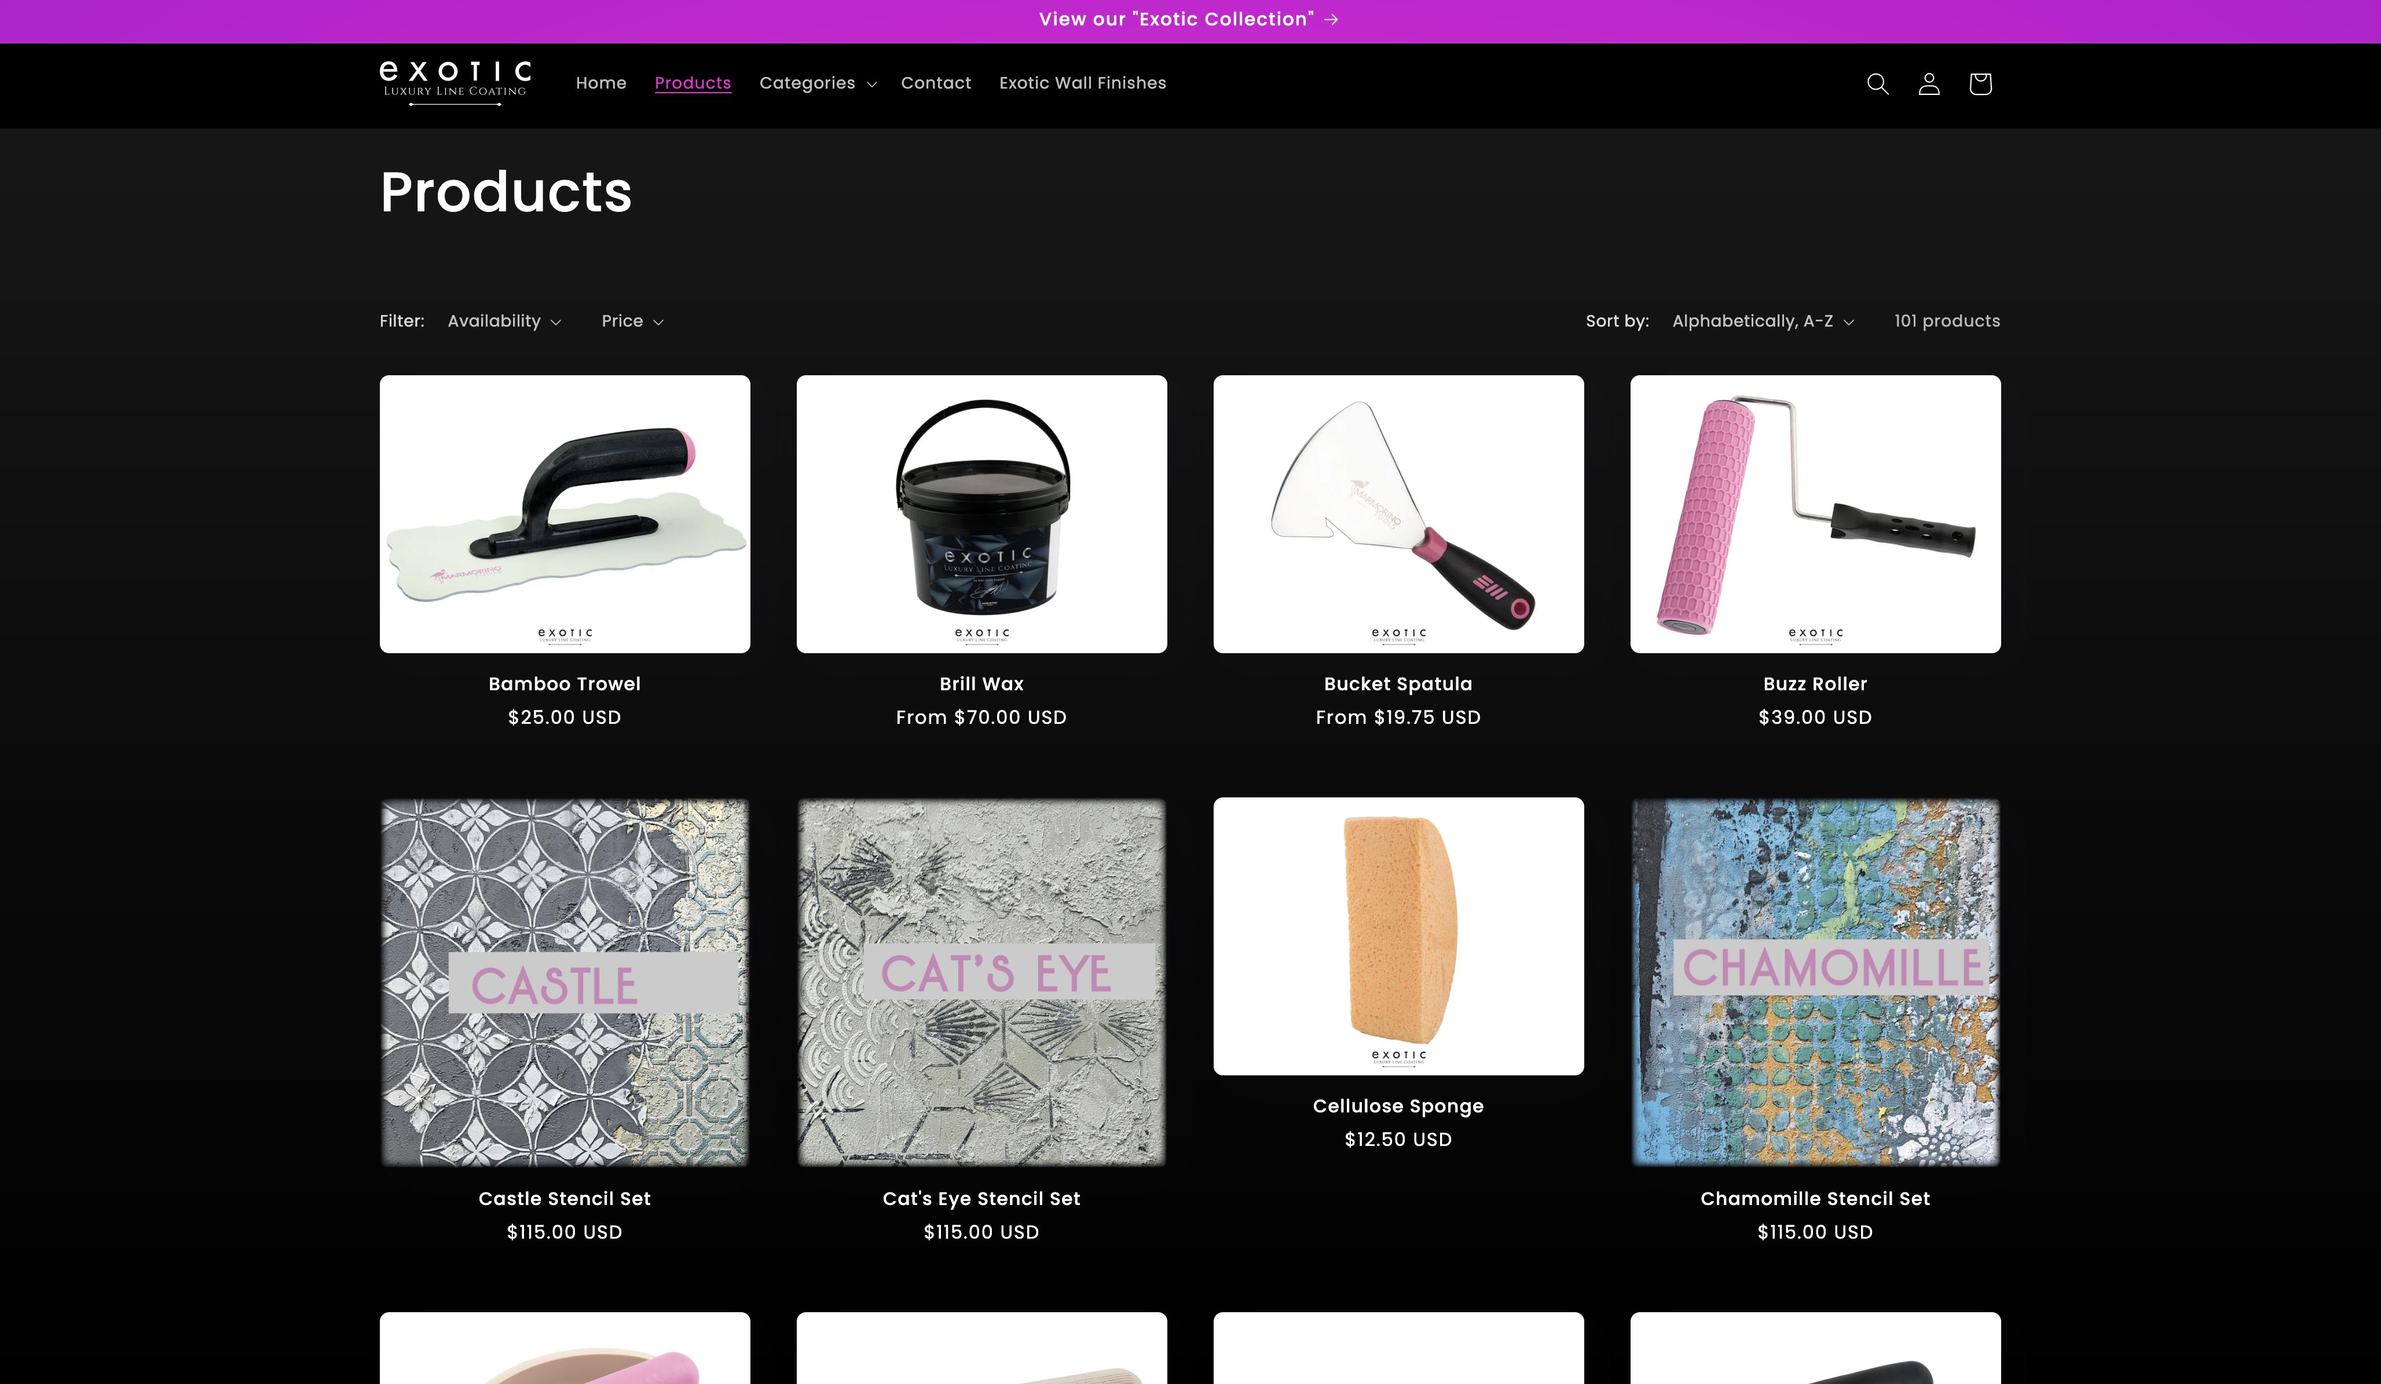This screenshot has width=2381, height=1384.
Task: Click the Chamomille Stencil Set $115.00 price
Action: (x=1815, y=1233)
